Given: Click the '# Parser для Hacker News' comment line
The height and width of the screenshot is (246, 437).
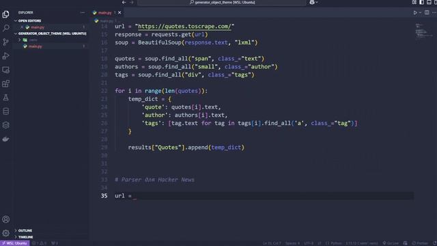Looking at the screenshot, I should coord(155,180).
